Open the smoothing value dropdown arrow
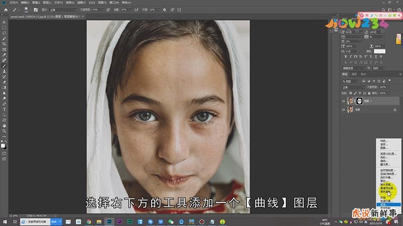 [159, 10]
